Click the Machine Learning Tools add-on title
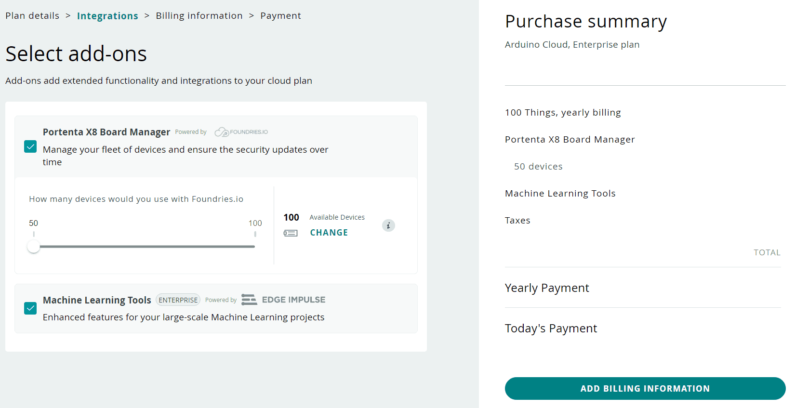This screenshot has height=408, width=795. [x=97, y=300]
